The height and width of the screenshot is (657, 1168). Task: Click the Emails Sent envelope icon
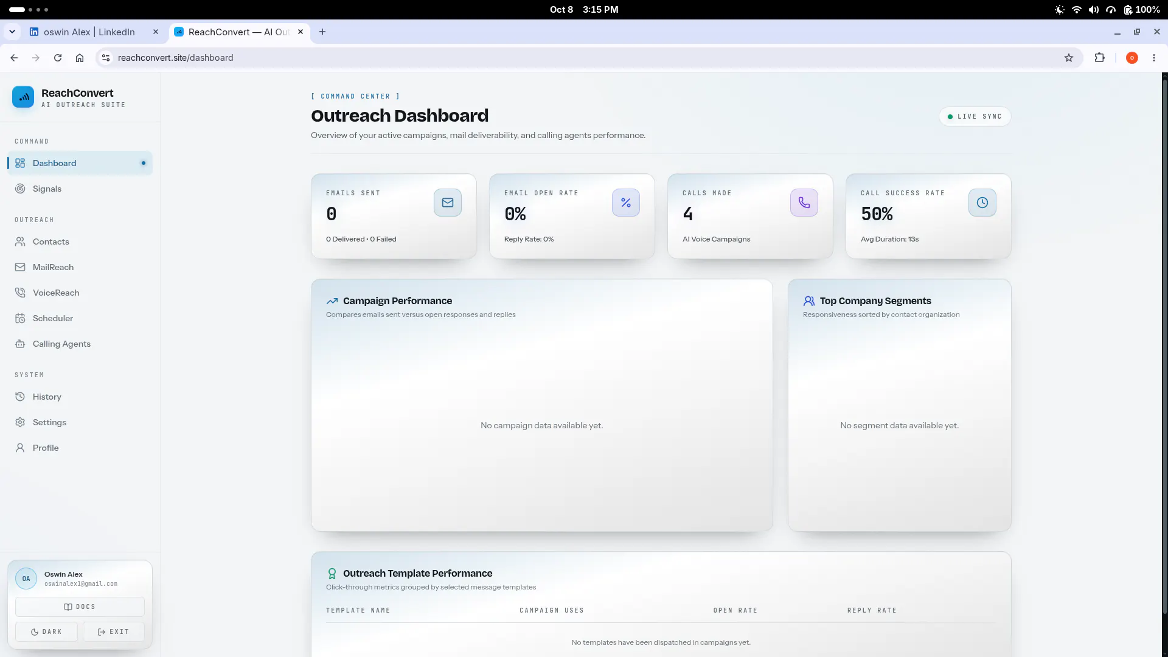pos(448,203)
